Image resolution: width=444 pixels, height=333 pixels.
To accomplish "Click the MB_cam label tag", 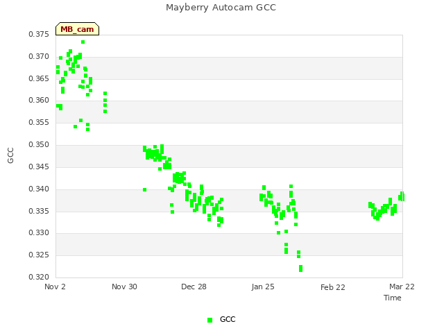I will click(77, 29).
